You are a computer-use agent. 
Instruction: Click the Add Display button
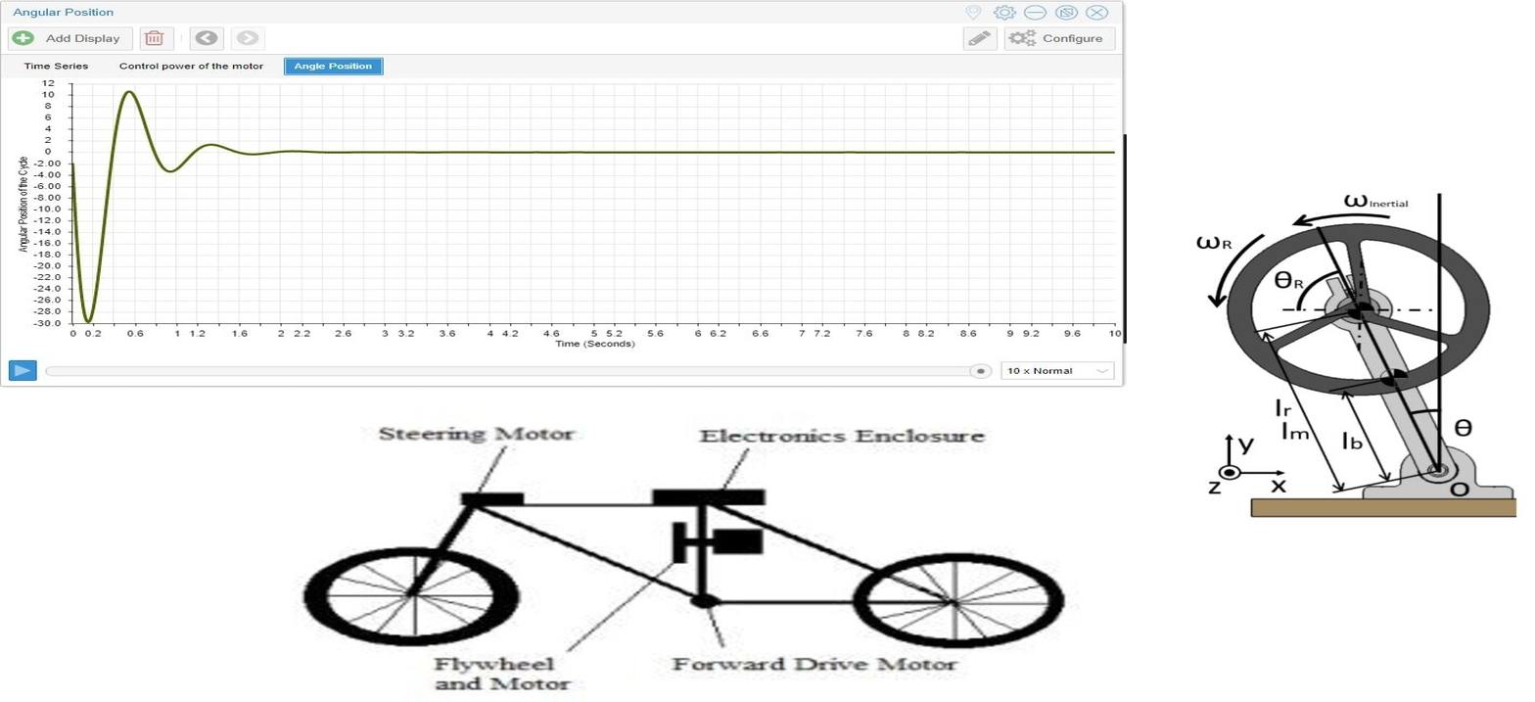[70, 38]
